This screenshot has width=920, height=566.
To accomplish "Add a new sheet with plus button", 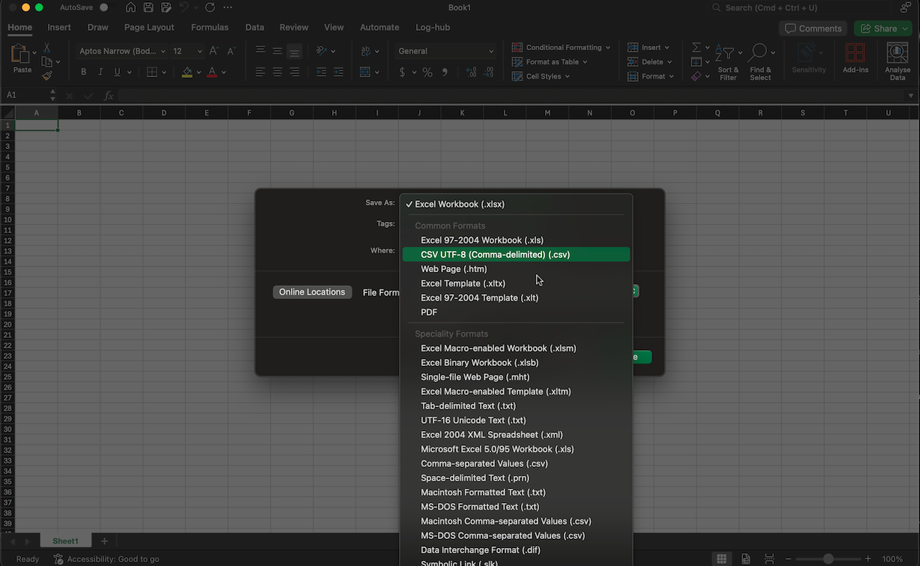I will pyautogui.click(x=104, y=541).
